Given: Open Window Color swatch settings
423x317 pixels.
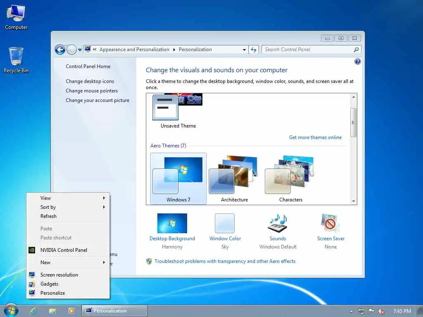Looking at the screenshot, I should click(x=225, y=223).
